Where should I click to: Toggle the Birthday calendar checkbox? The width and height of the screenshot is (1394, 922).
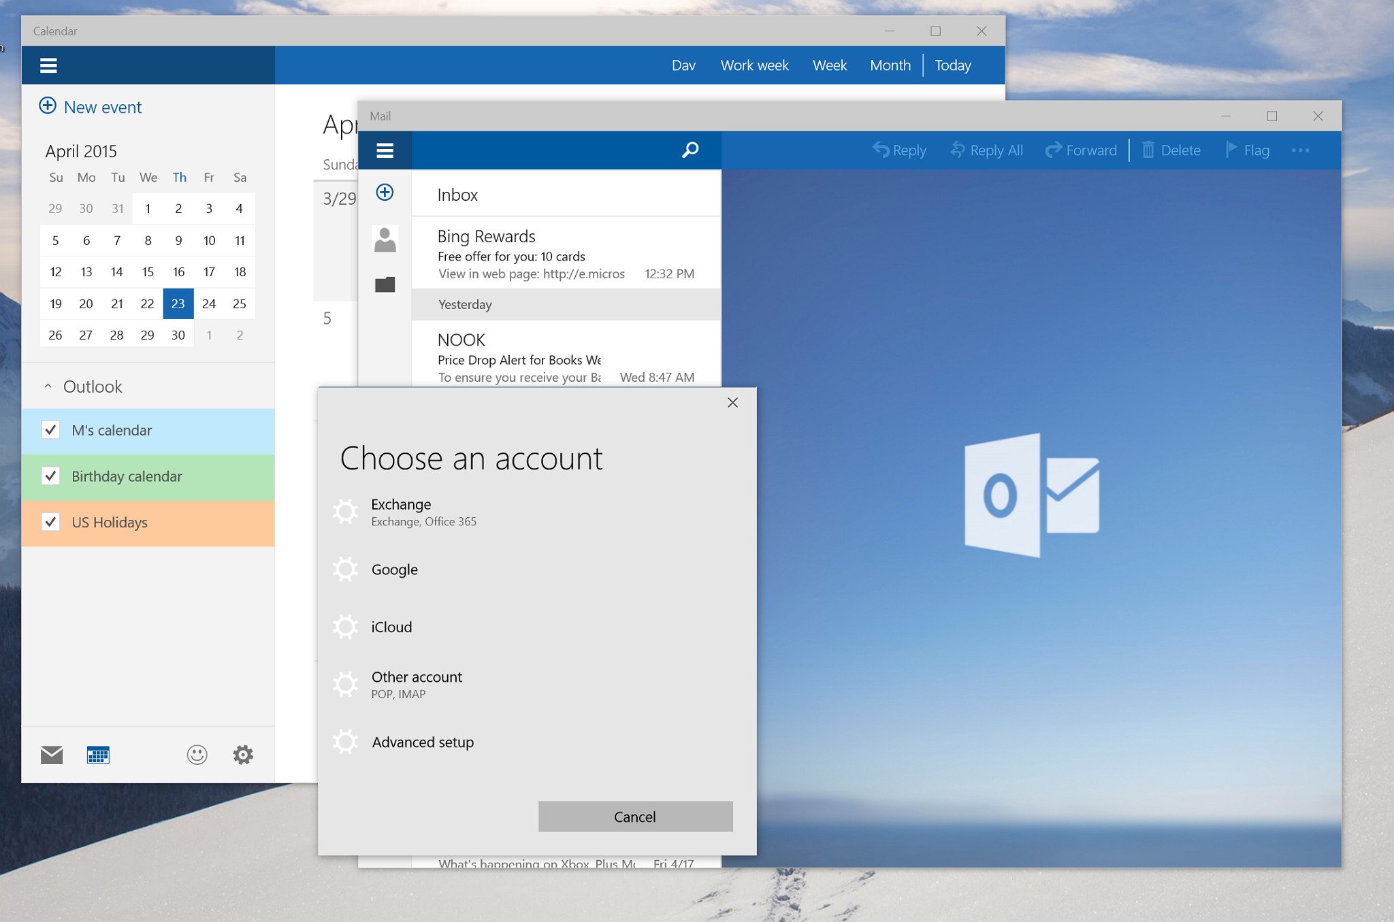50,476
